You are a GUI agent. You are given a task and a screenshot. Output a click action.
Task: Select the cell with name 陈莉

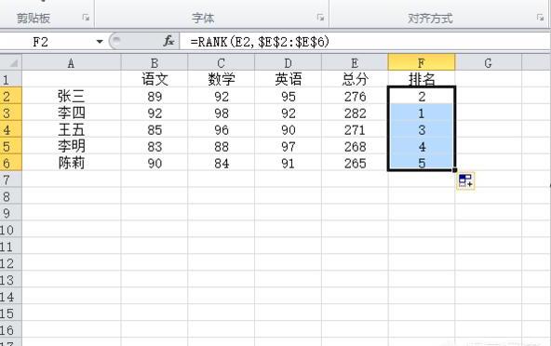click(x=72, y=163)
